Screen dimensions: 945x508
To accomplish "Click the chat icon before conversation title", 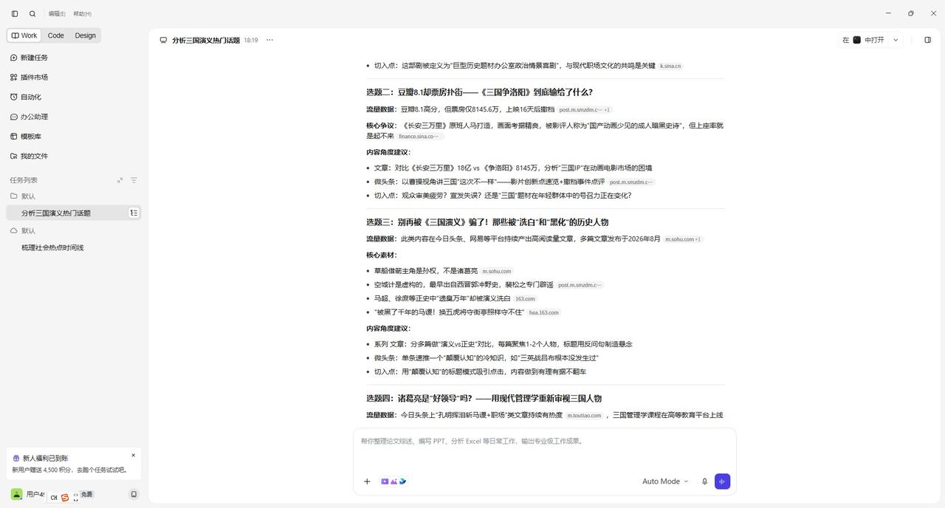I will (163, 40).
